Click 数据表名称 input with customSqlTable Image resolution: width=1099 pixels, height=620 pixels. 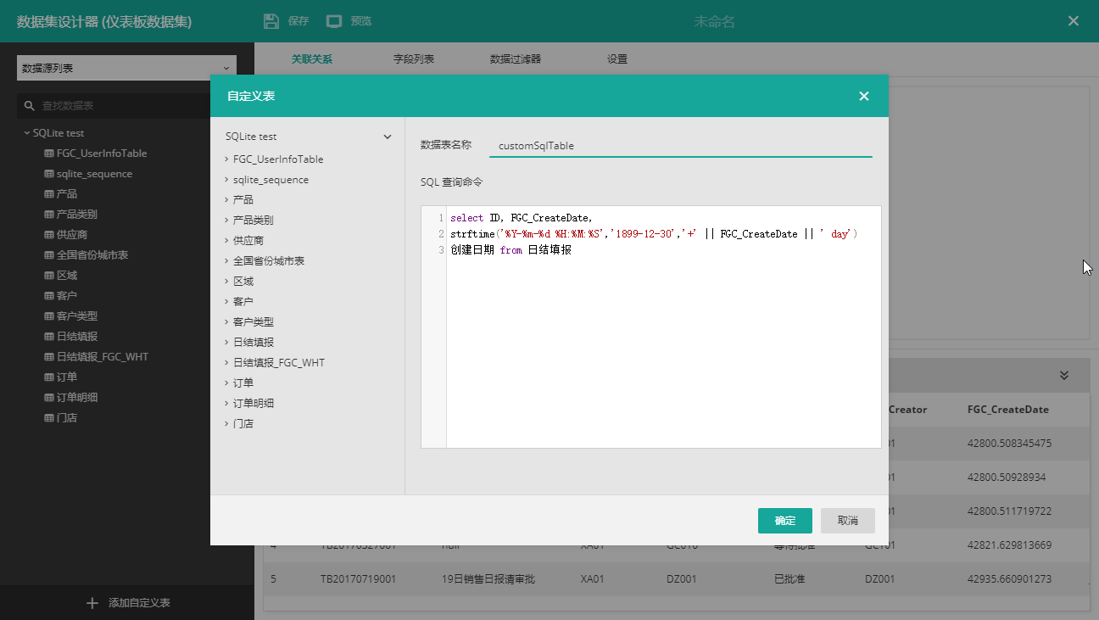681,146
